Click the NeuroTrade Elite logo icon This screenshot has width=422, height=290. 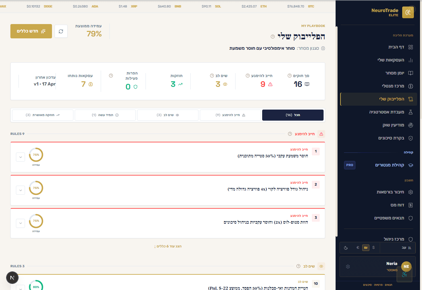pyautogui.click(x=408, y=12)
